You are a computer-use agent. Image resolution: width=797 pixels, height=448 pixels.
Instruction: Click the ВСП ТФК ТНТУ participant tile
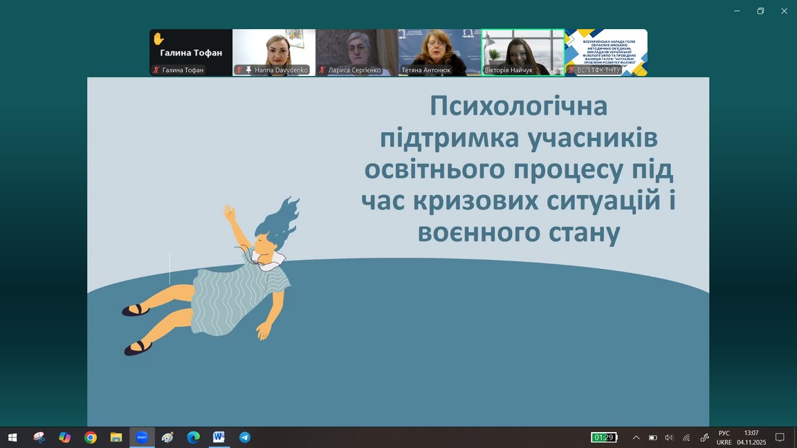coord(606,53)
